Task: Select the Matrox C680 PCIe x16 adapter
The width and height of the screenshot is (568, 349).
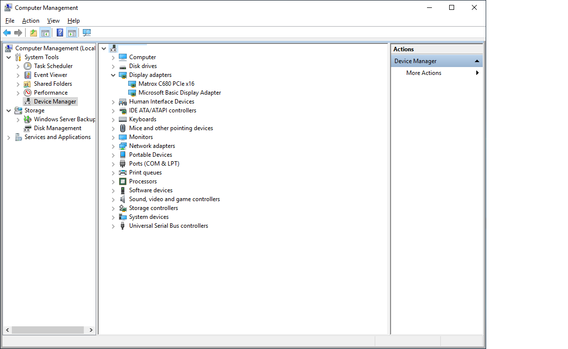Action: click(166, 84)
